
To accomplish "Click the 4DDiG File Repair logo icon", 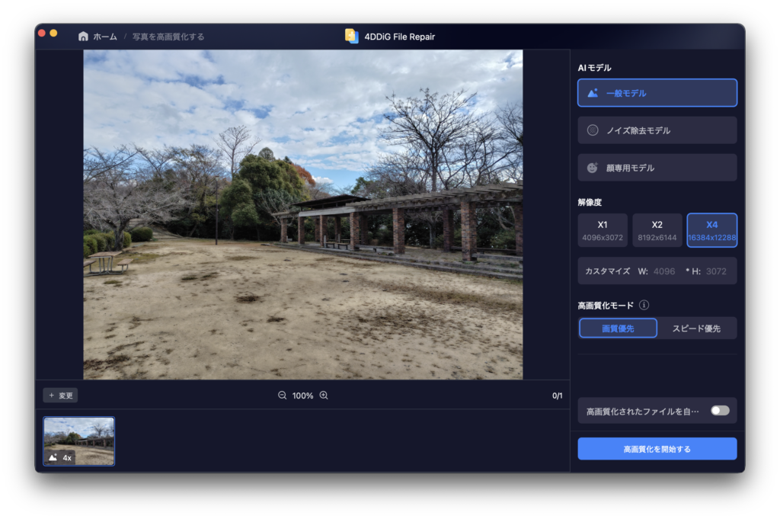I will 351,37.
